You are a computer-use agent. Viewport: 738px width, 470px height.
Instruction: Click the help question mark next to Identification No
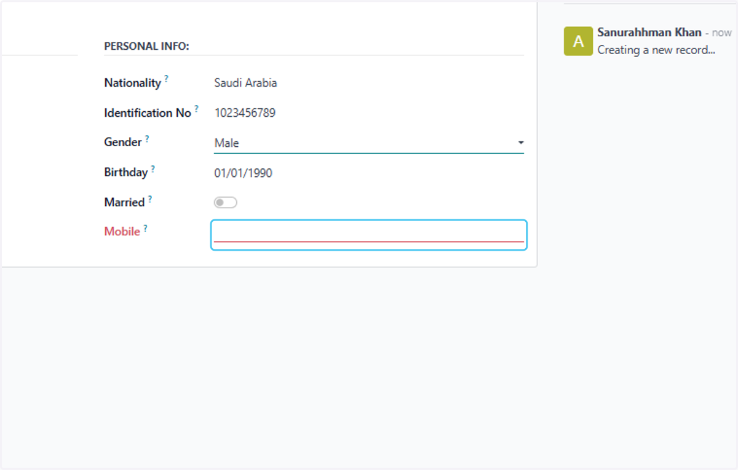point(196,109)
